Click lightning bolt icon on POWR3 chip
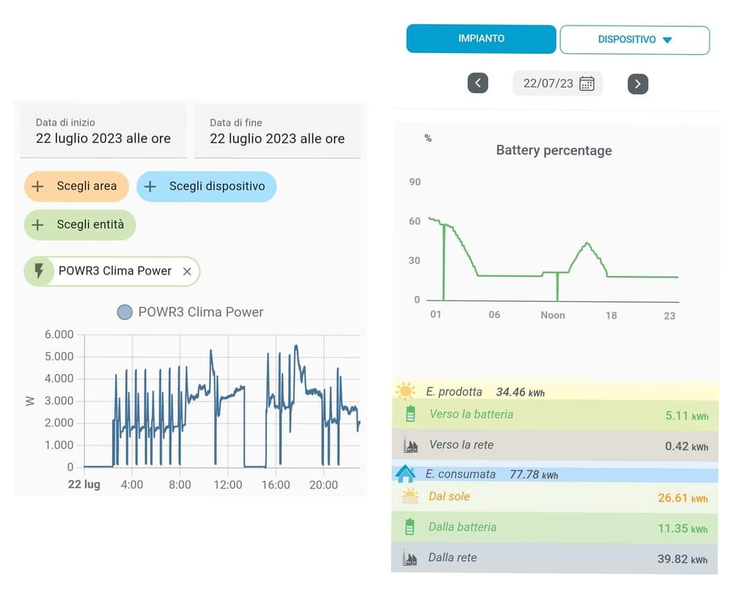The height and width of the screenshot is (597, 747). point(39,271)
